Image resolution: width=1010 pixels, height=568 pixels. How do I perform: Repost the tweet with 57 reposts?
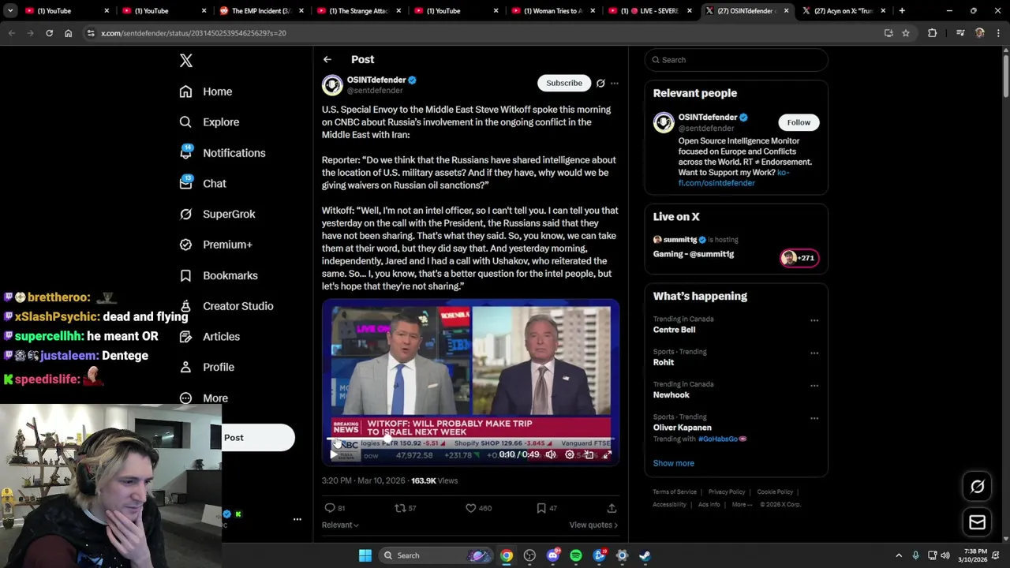point(400,508)
